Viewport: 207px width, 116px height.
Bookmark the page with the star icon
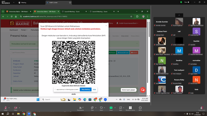coord(131,16)
